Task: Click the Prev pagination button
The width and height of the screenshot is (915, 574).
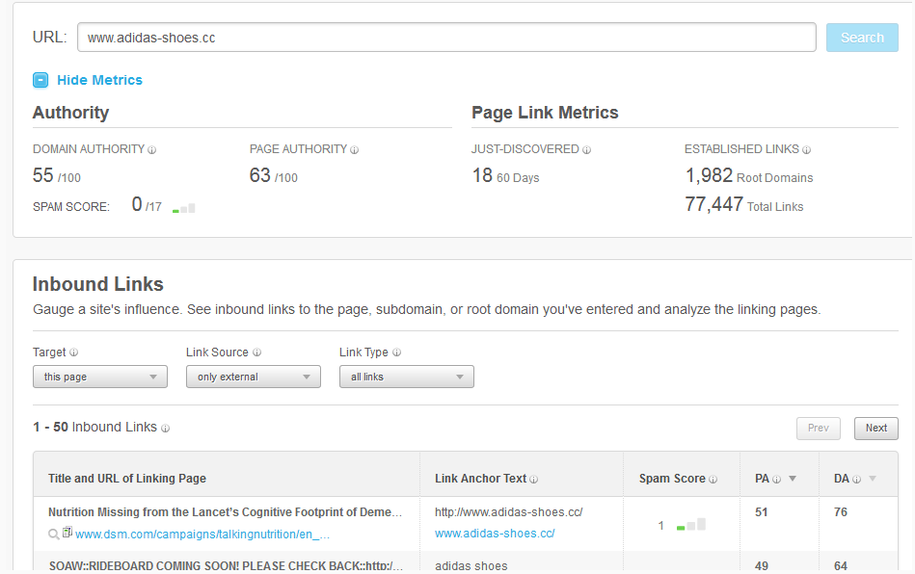Action: [819, 429]
